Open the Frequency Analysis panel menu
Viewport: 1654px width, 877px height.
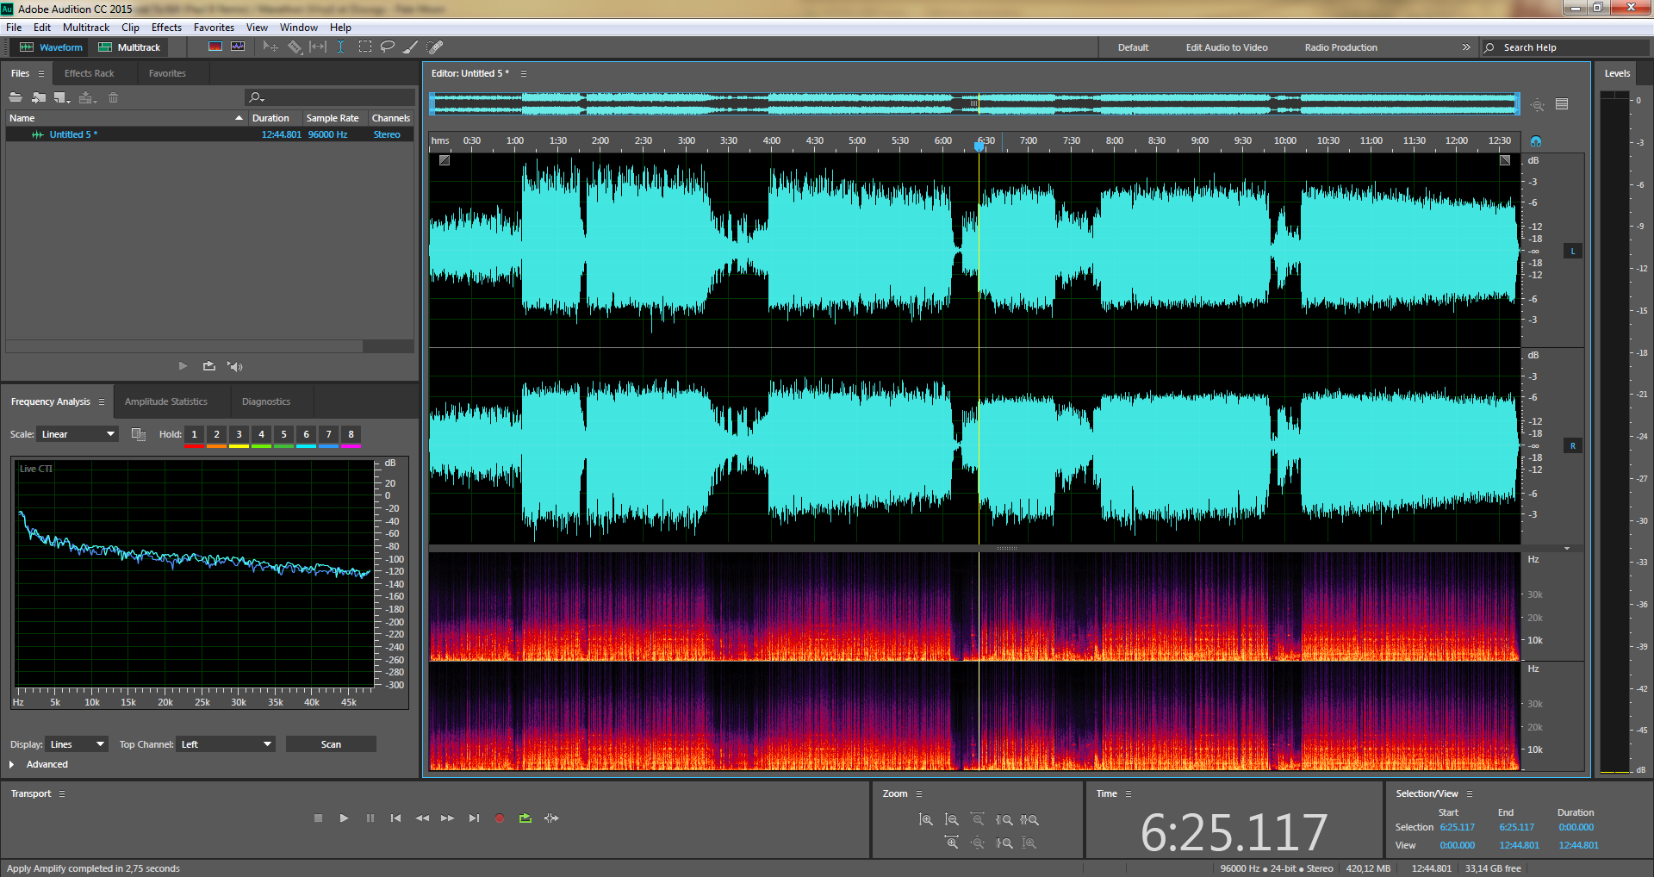101,401
